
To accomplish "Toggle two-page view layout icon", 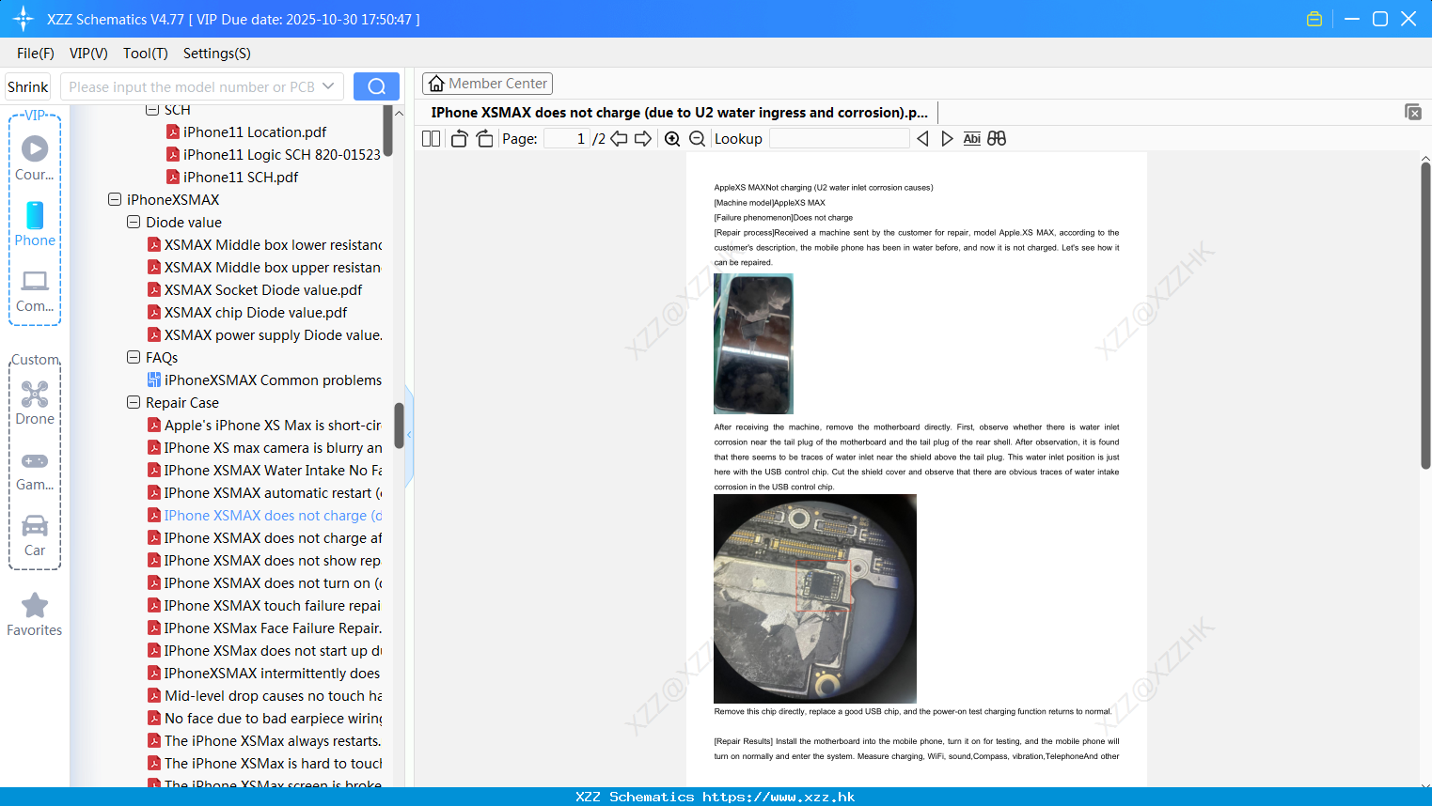I will [431, 138].
